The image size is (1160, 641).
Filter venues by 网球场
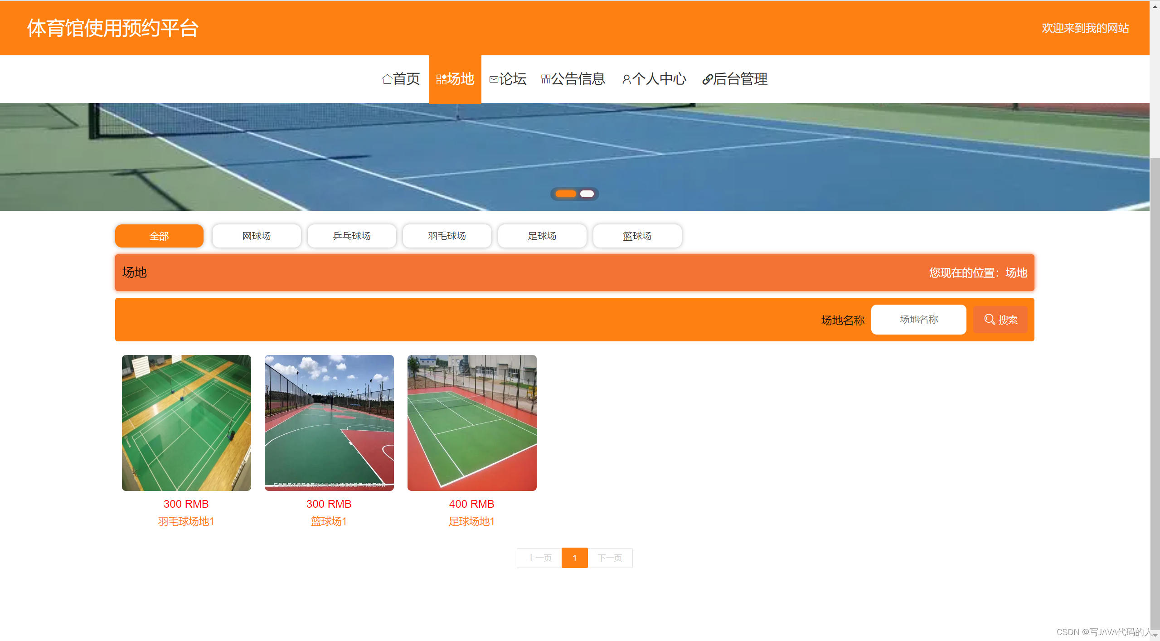256,236
